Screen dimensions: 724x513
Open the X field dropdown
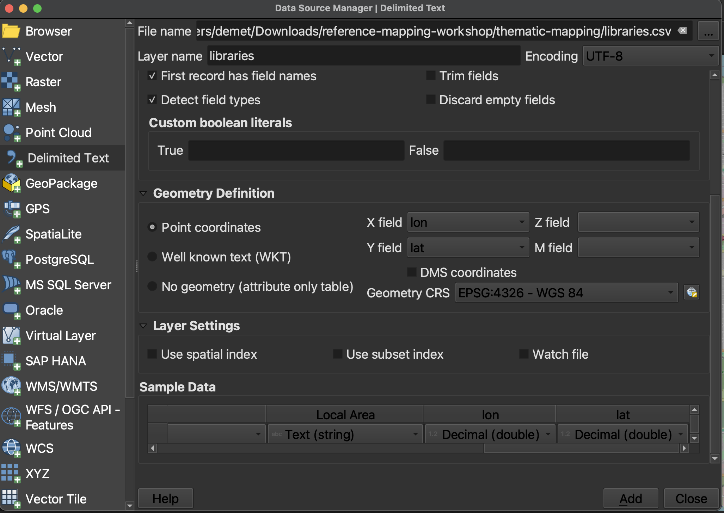click(468, 222)
